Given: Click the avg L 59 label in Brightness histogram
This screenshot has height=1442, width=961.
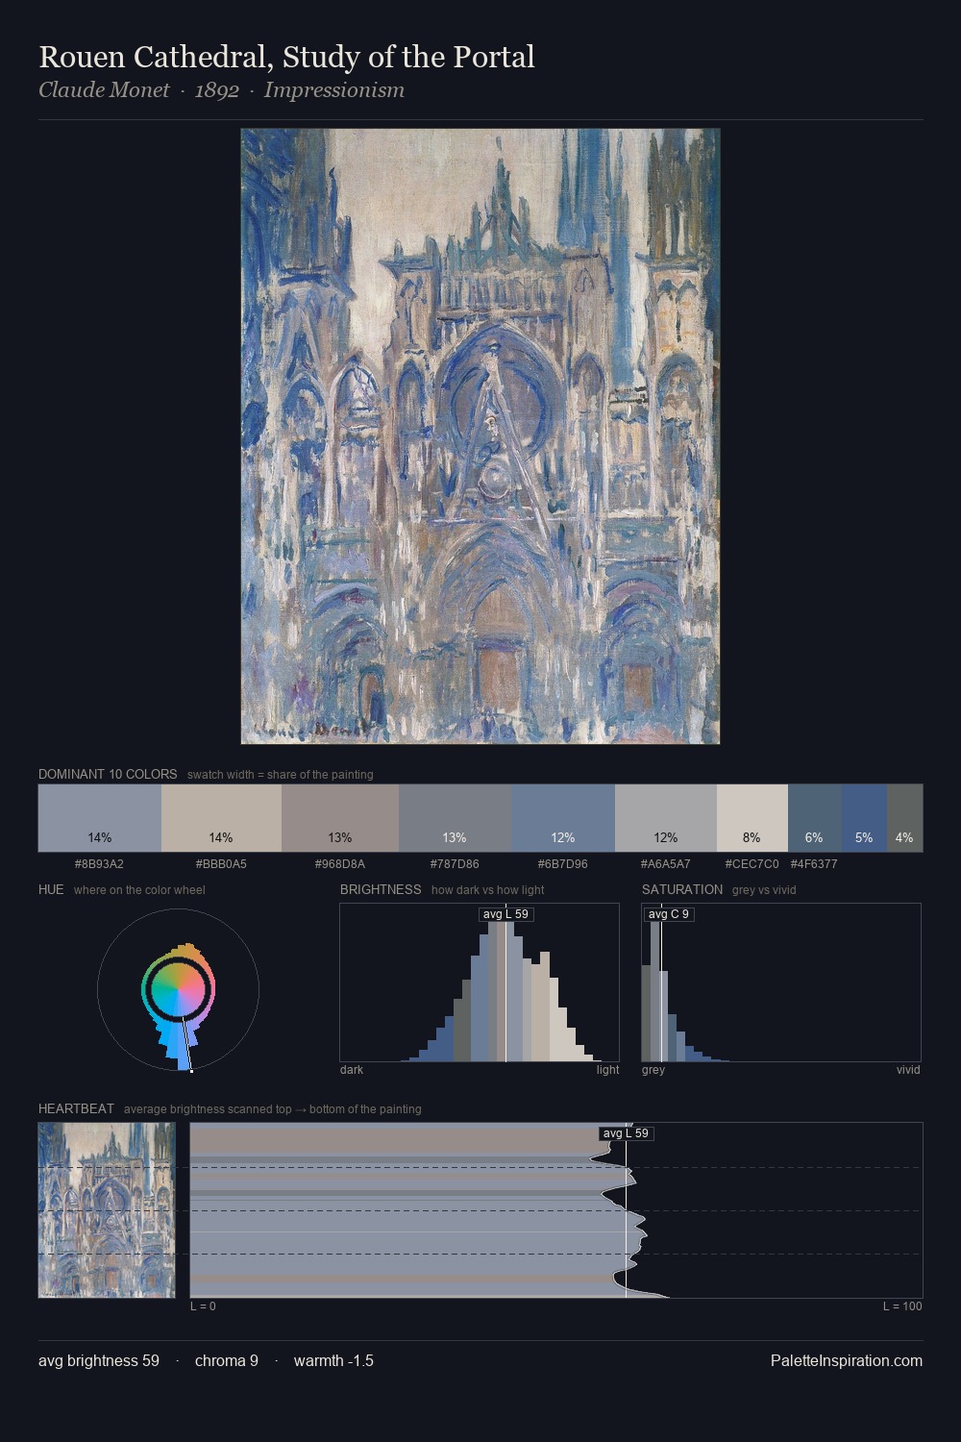Looking at the screenshot, I should [x=505, y=914].
